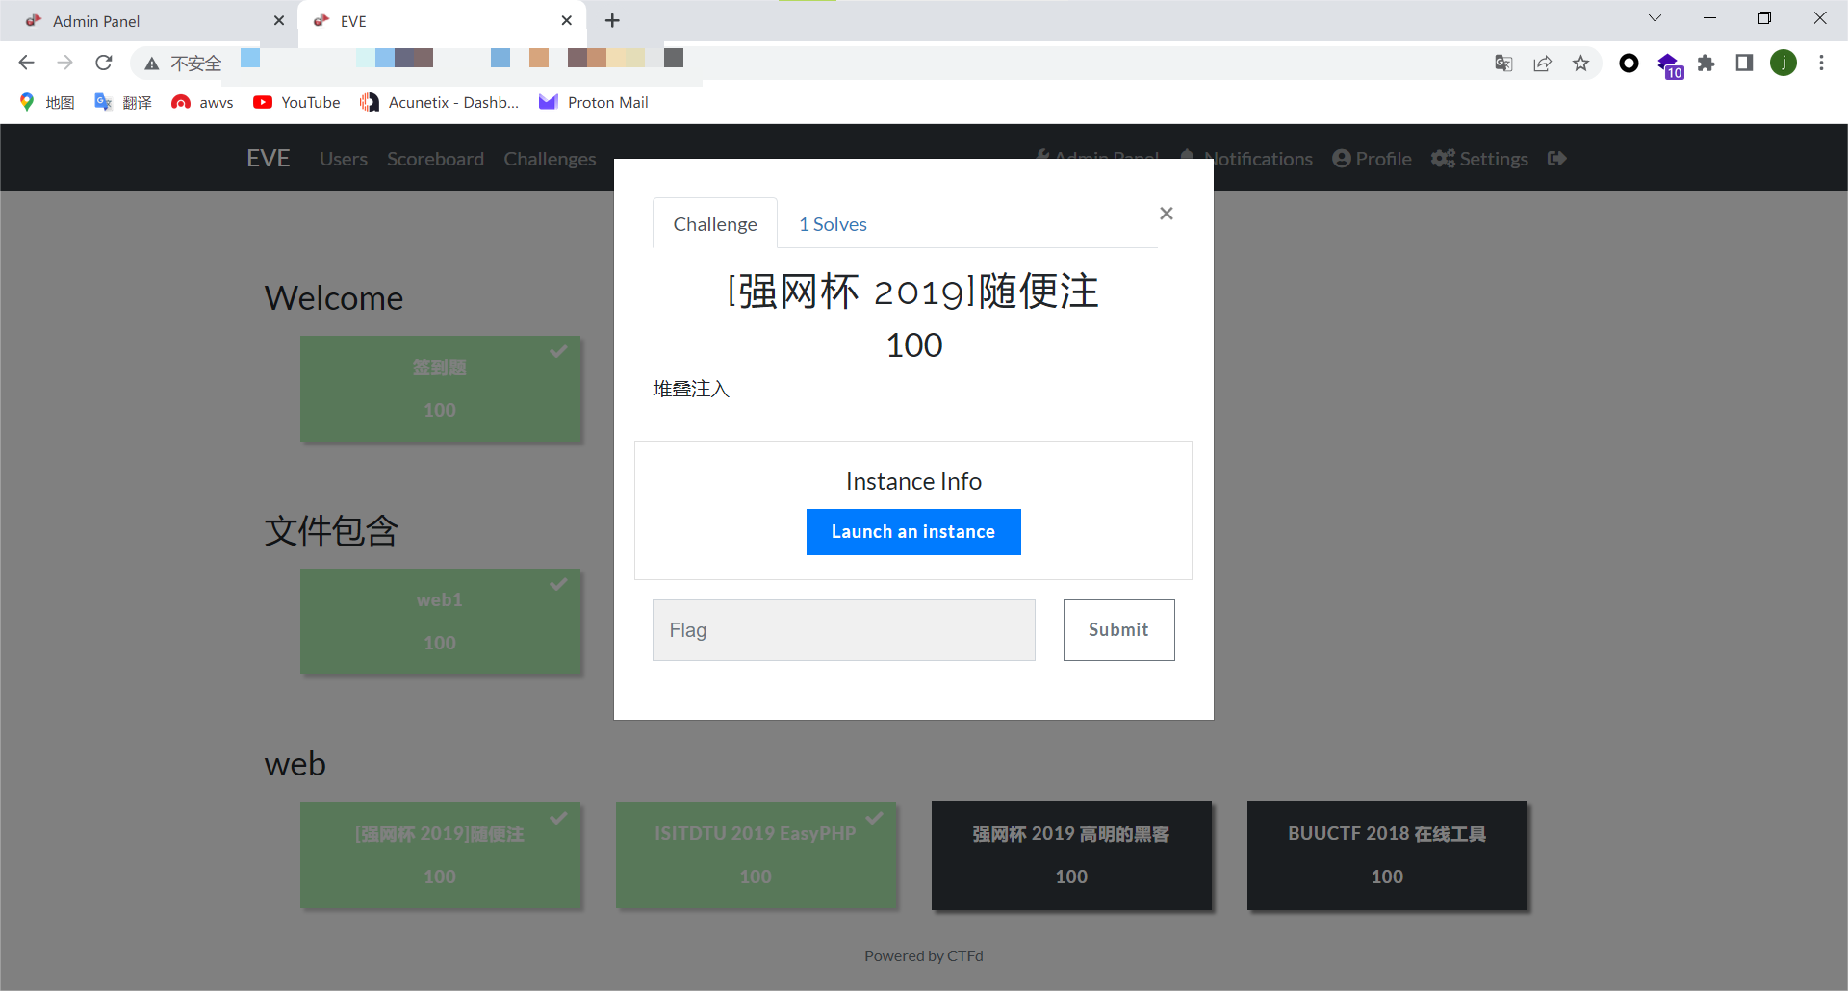Open the browser extensions puzzle icon

click(1706, 64)
